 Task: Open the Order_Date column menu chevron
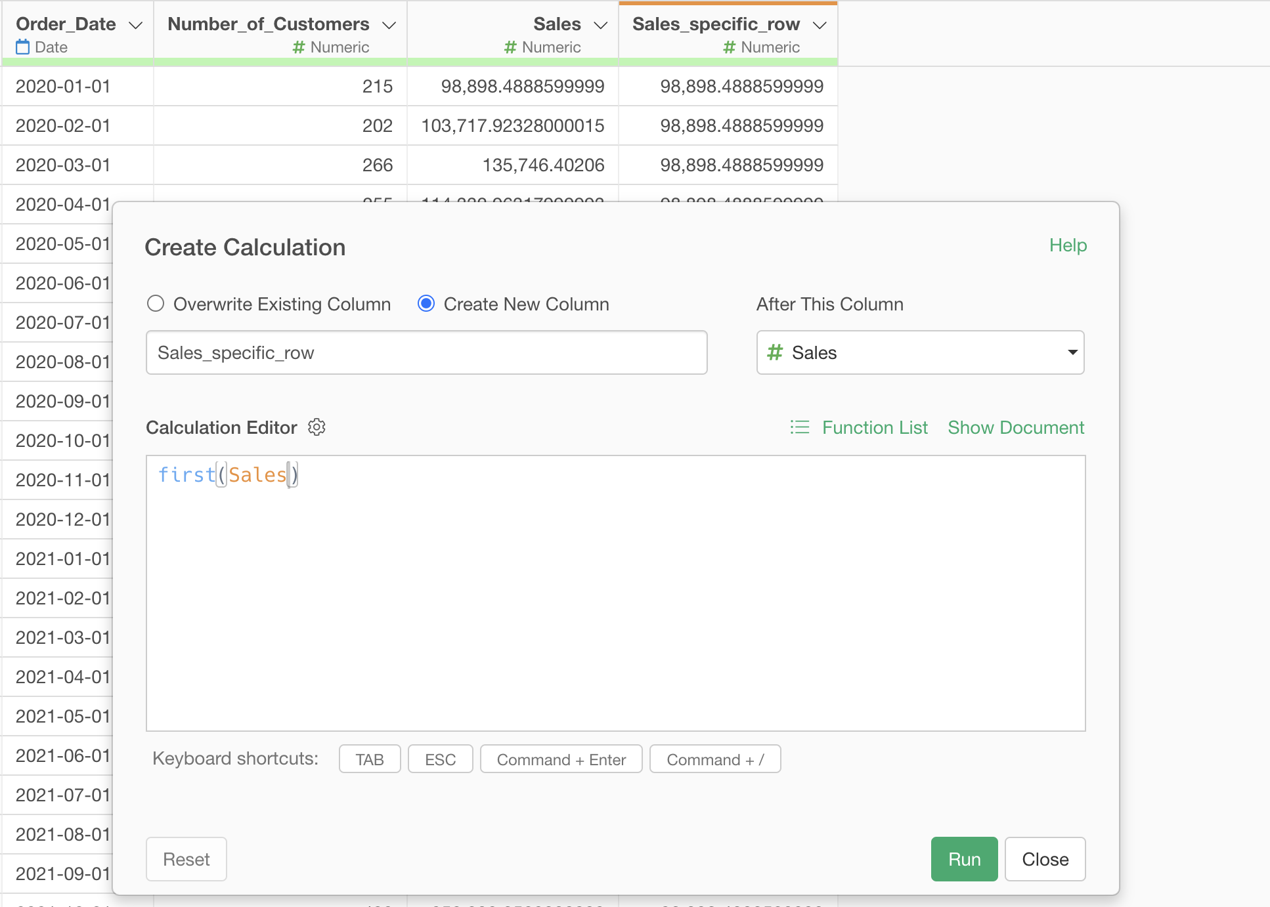coord(135,25)
